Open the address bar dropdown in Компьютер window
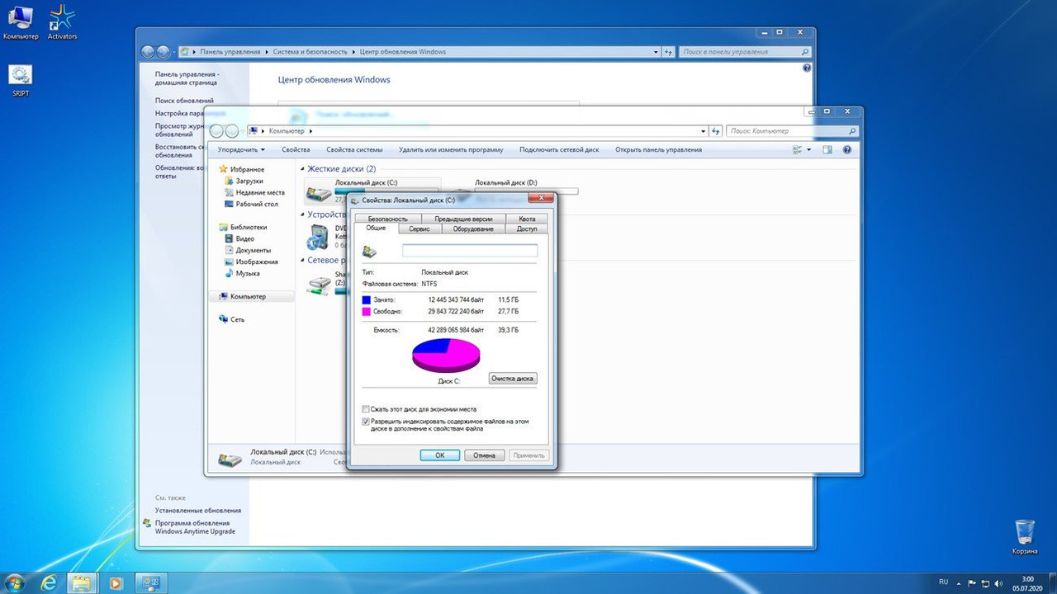 703,131
